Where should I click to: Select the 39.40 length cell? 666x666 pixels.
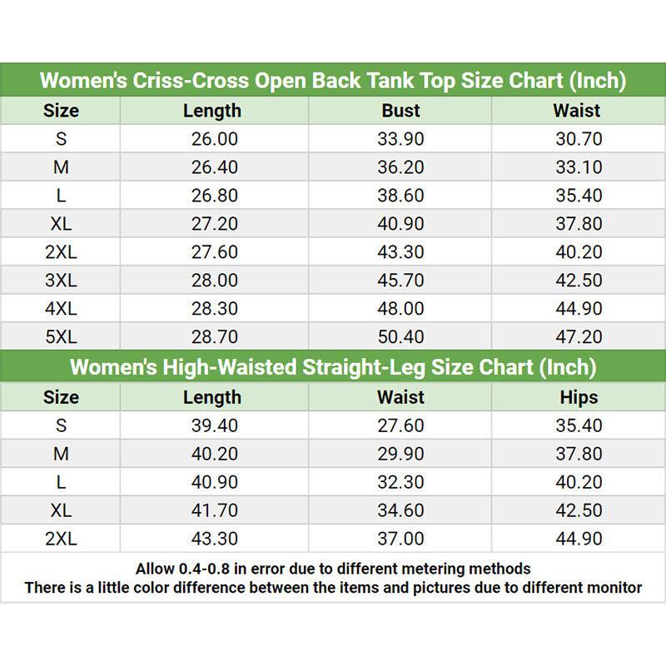[x=214, y=425]
